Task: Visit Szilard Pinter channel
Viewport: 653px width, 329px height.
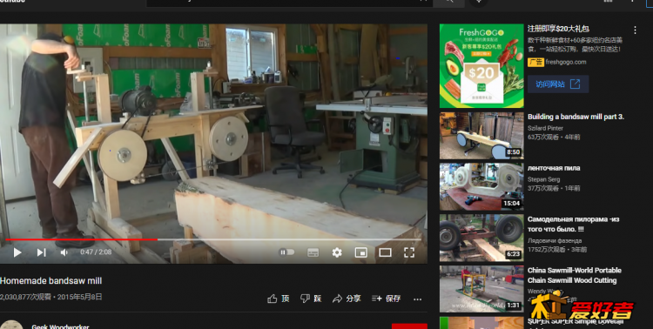Action: (545, 128)
